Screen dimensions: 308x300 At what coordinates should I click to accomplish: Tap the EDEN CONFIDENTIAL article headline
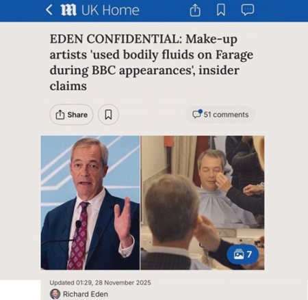pos(151,62)
